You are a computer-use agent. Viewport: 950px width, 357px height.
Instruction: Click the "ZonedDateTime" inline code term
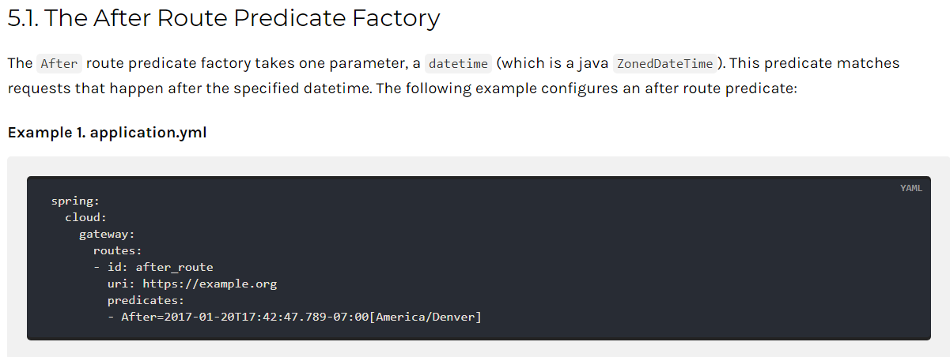[x=664, y=64]
